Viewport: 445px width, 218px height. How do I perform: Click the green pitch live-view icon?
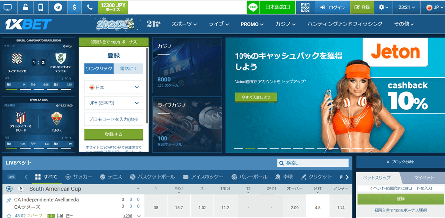(x=51, y=216)
